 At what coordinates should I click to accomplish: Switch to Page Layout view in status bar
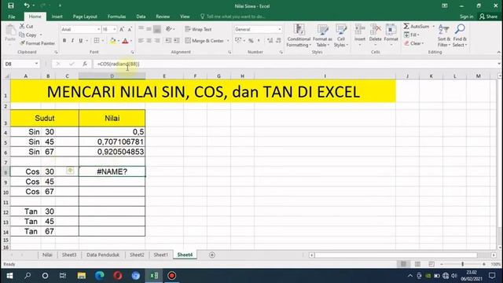pyautogui.click(x=417, y=264)
